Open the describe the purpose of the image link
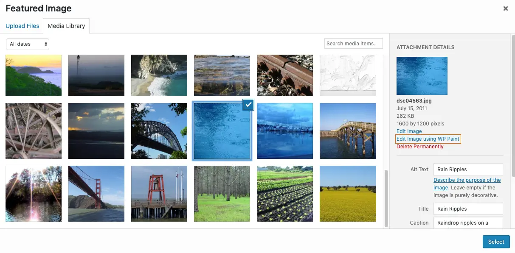This screenshot has width=515, height=253. 467,180
